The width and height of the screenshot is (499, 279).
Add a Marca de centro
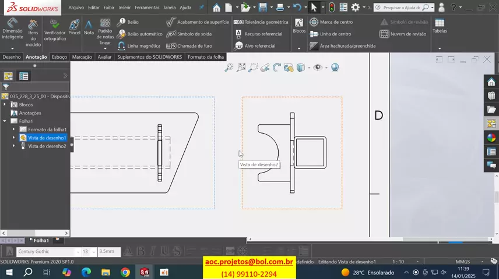[331, 22]
